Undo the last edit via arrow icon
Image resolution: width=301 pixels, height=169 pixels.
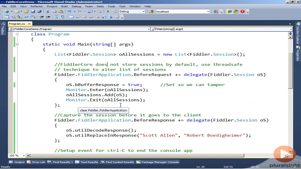coord(69,12)
